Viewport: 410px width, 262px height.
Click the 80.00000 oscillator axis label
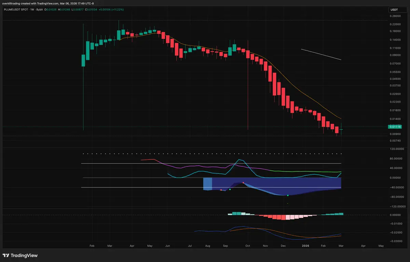tap(397, 159)
